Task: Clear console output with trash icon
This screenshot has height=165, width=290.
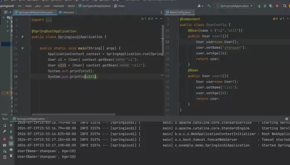Action: pos(11,156)
